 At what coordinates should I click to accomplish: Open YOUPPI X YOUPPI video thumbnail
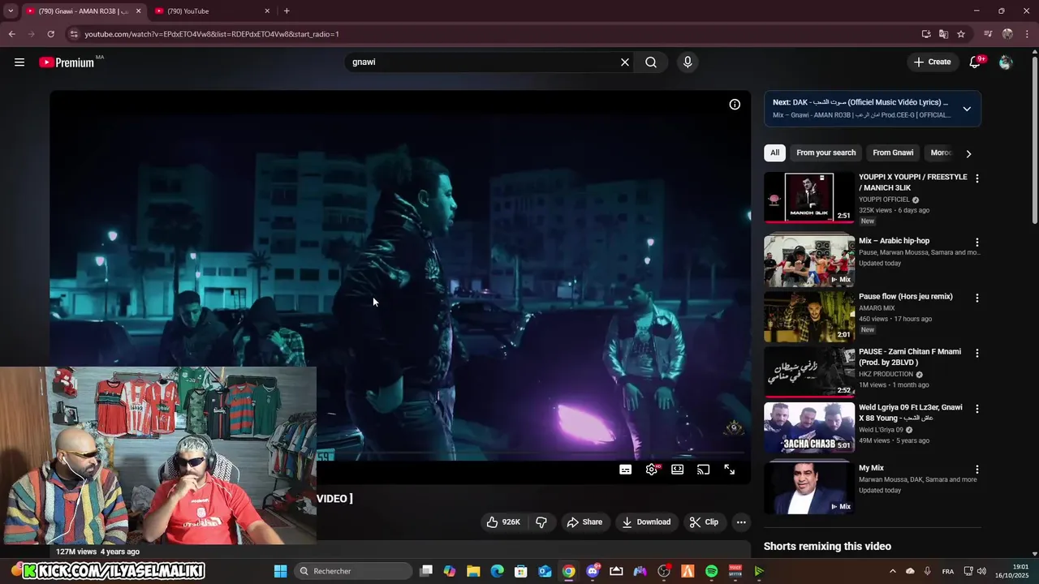click(809, 197)
